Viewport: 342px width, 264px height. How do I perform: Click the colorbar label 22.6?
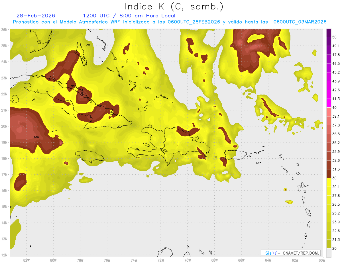click(336, 231)
